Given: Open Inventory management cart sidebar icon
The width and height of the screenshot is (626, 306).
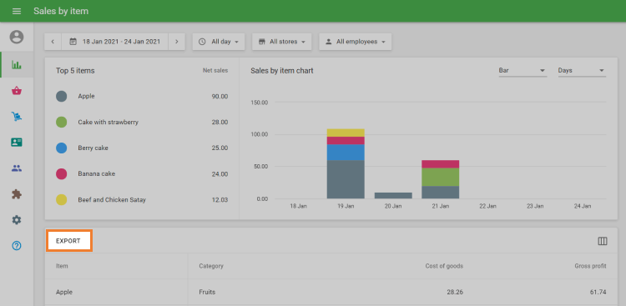Looking at the screenshot, I should tap(17, 117).
